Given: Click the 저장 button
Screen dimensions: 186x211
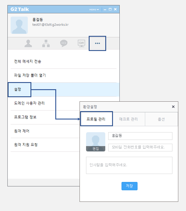Looking at the screenshot, I should coord(130,186).
